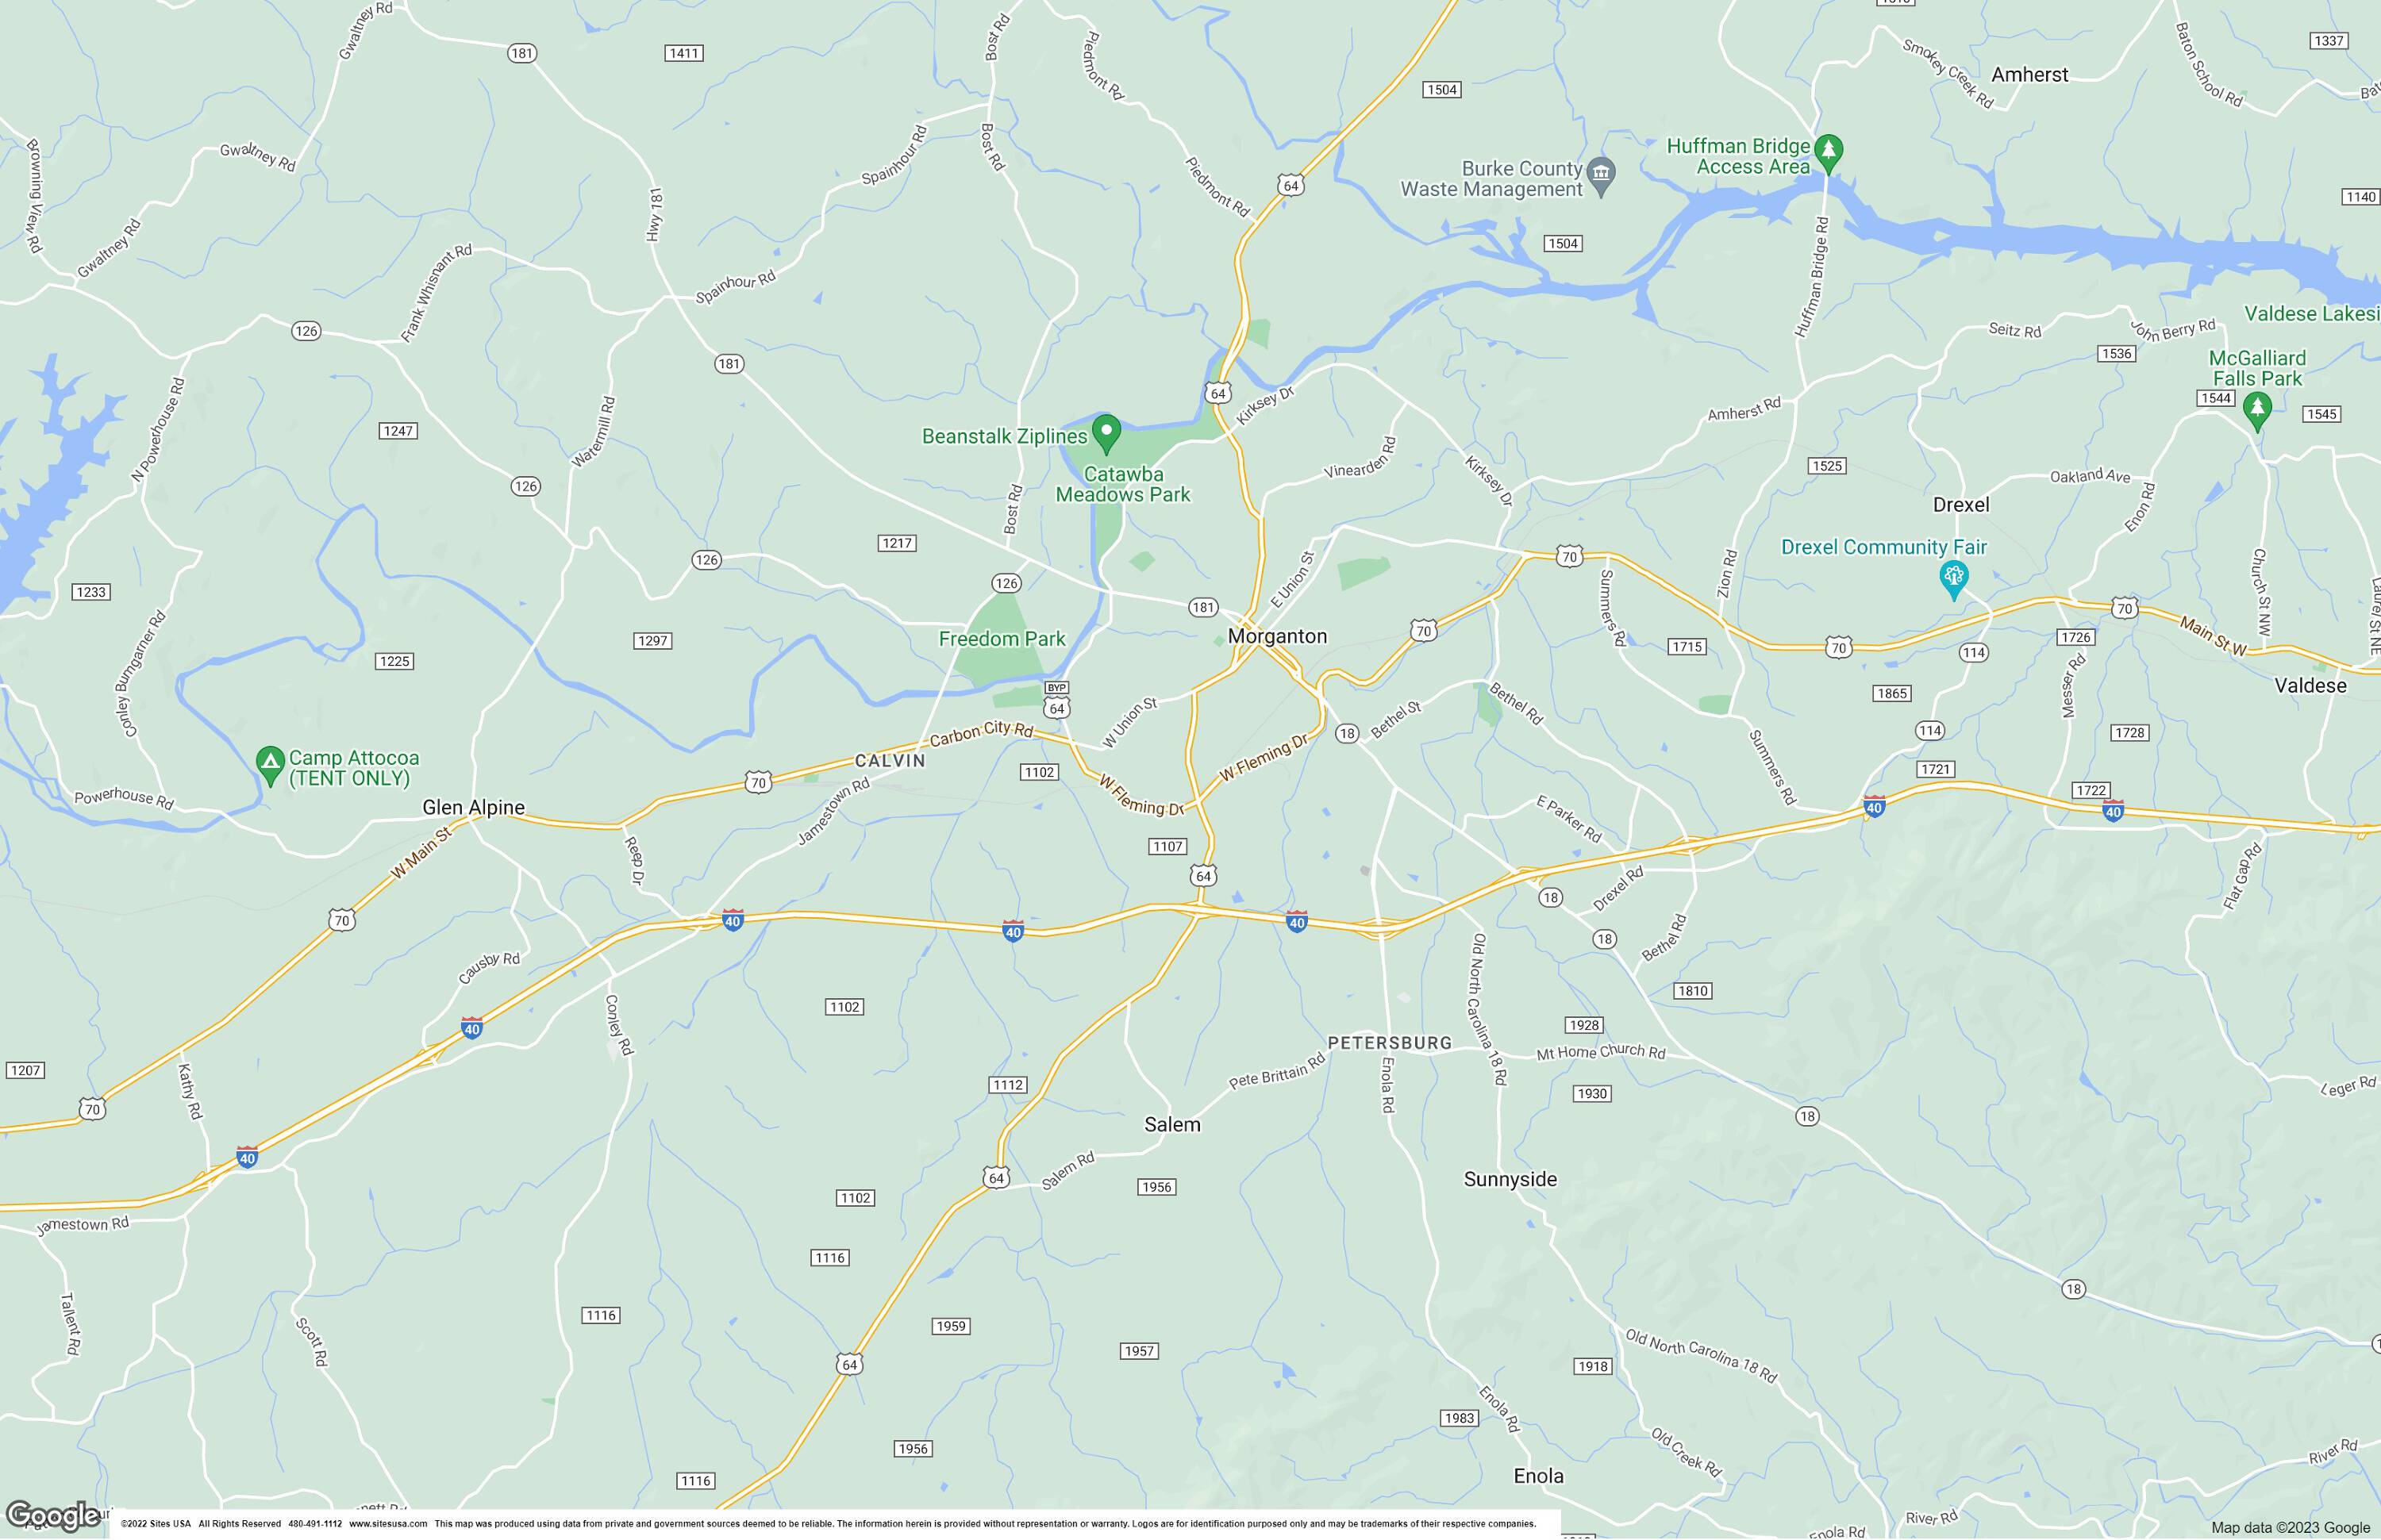Select the Drexel Community Fair marker
The image size is (2381, 1540).
[1953, 579]
